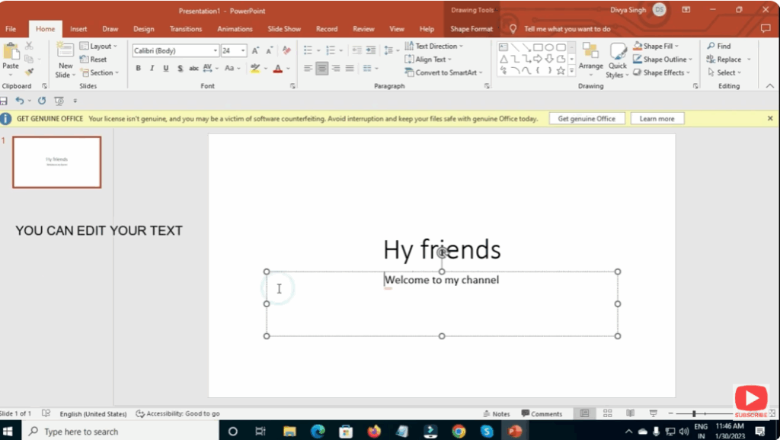Switch to Slide Sorter view in status bar

[x=608, y=413]
